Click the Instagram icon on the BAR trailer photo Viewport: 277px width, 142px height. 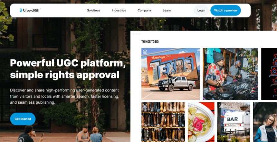coord(221,106)
